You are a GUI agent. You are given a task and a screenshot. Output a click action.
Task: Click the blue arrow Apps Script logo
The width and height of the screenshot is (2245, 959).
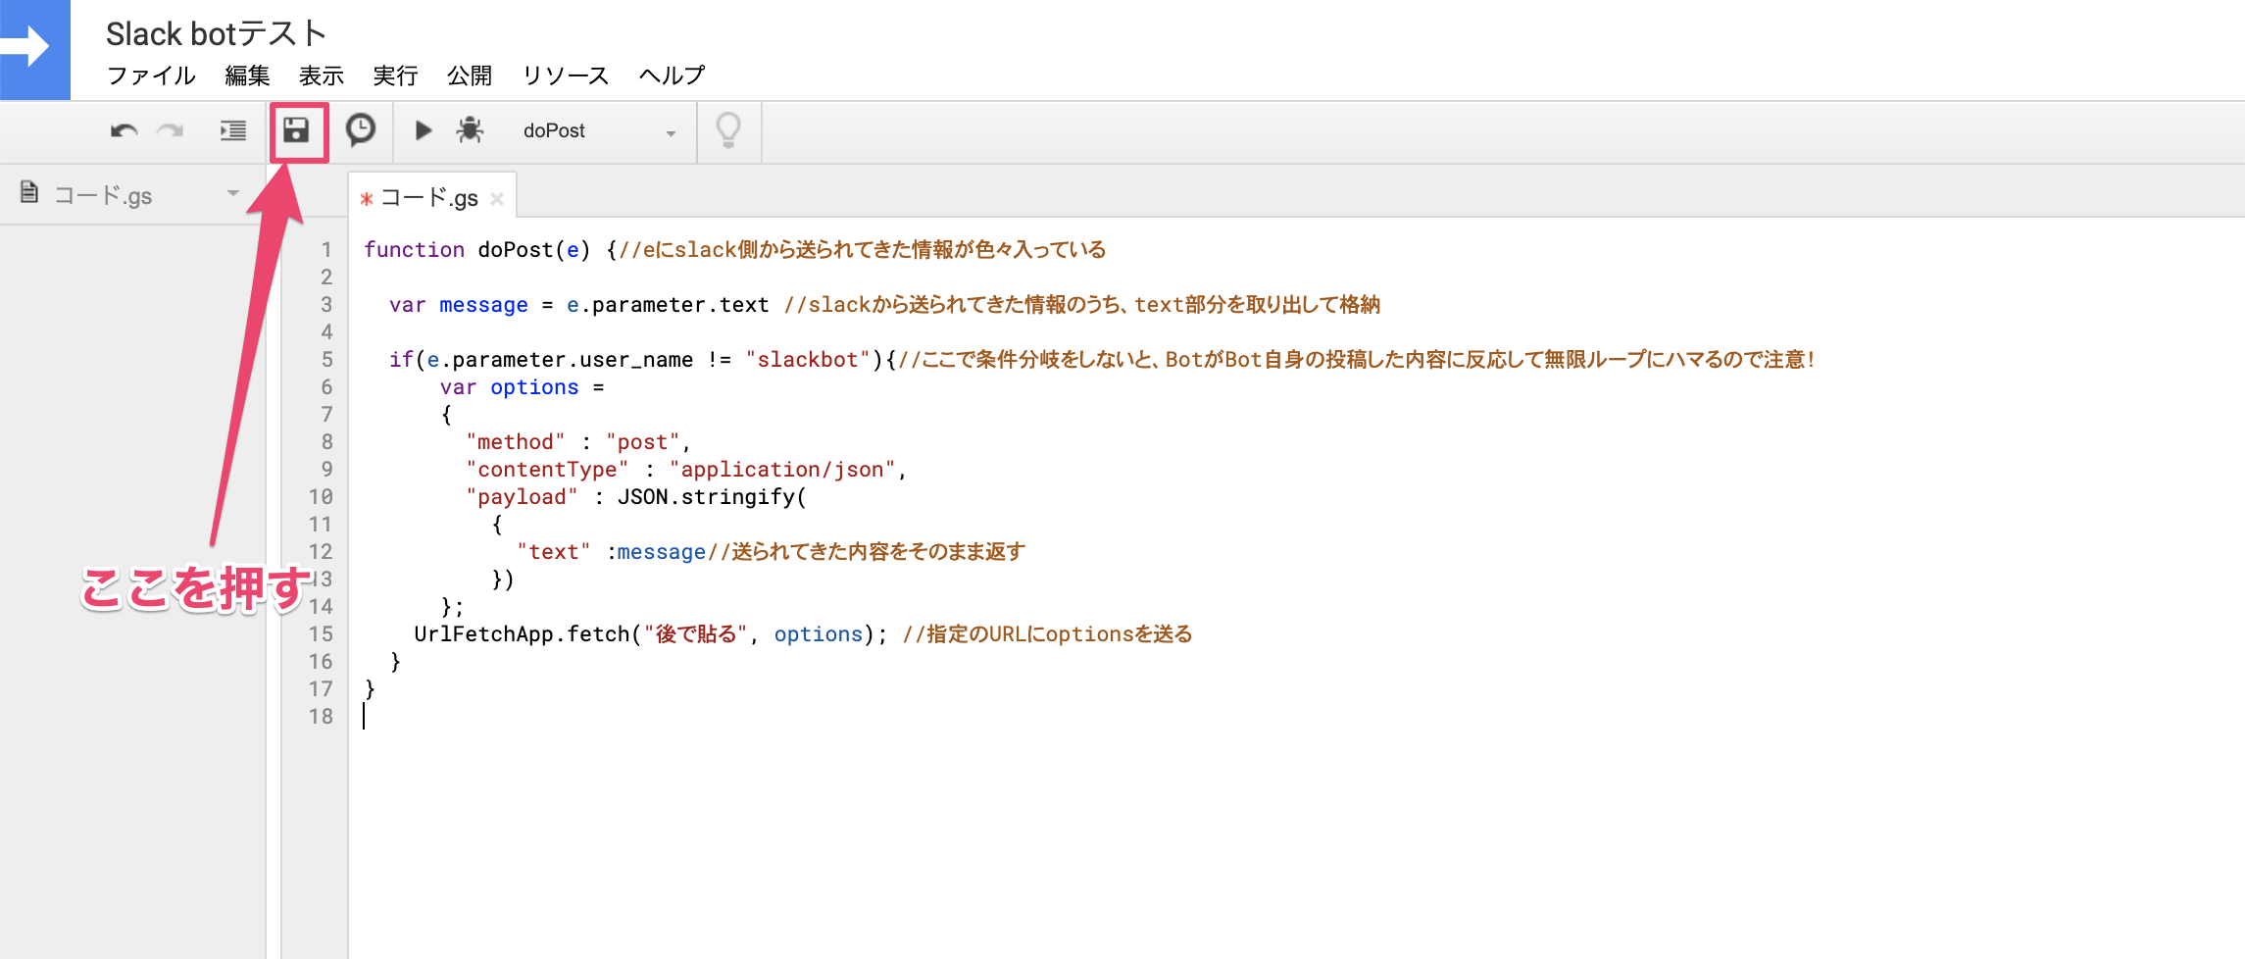(x=34, y=49)
